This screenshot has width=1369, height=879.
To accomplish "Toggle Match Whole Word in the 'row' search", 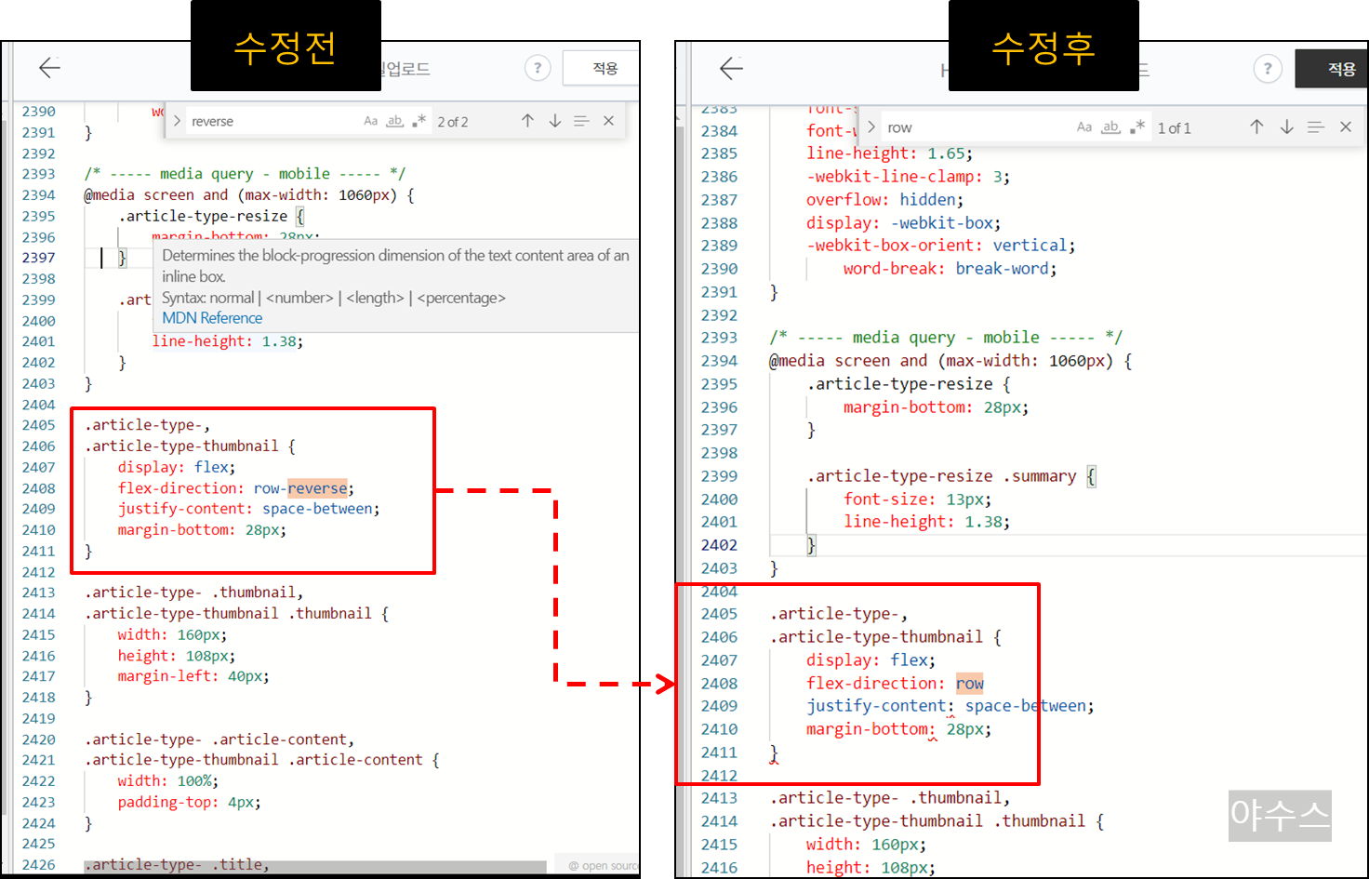I will coord(1110,127).
